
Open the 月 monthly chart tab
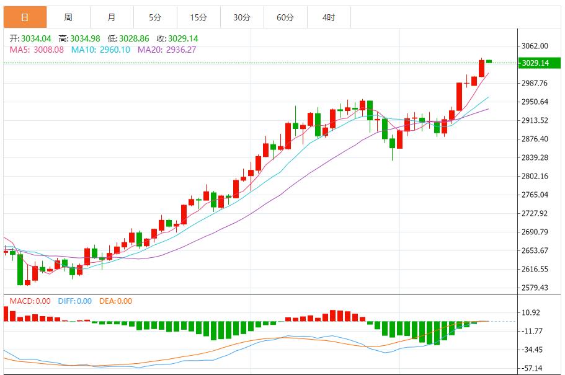tap(112, 17)
